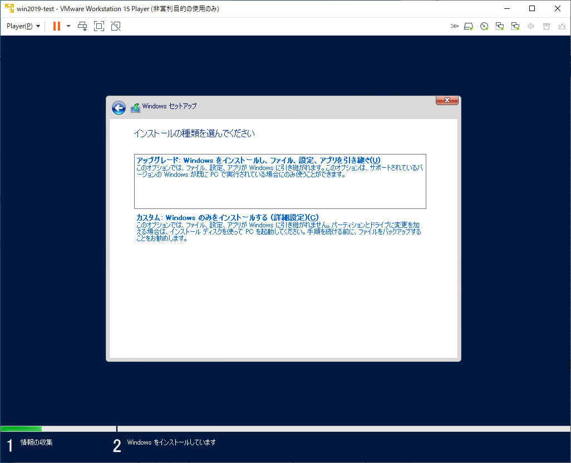Open the Player(P) dropdown arrow

[x=37, y=26]
